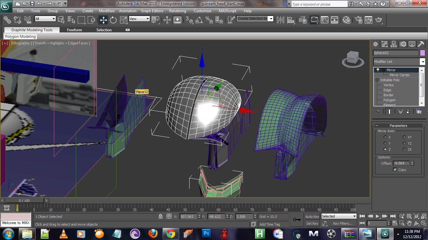Click the Mirror tool in main toolbar
This screenshot has width=428, height=240.
280,20
